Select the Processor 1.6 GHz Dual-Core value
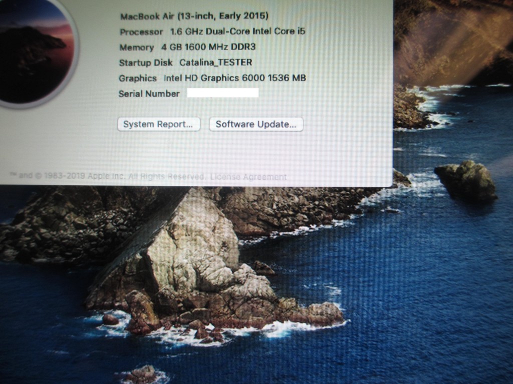 click(237, 31)
